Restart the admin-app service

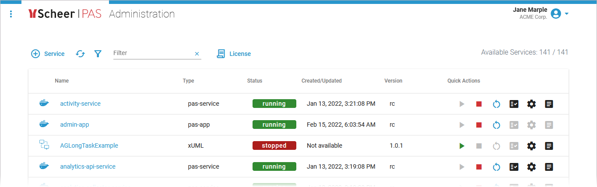pos(496,125)
